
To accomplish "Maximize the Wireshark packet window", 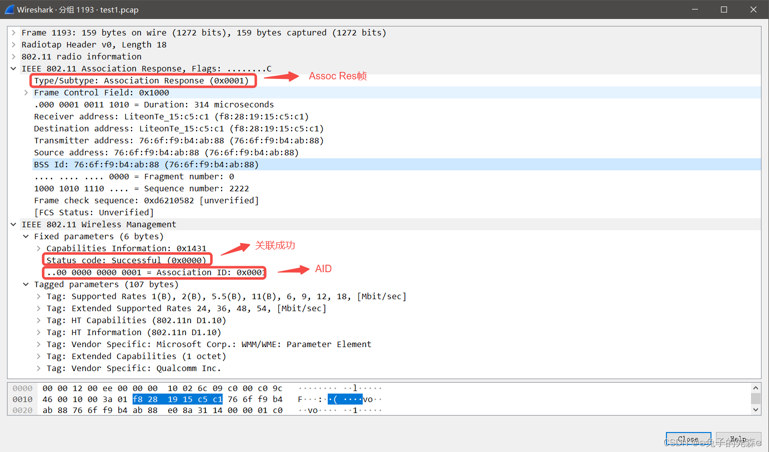I will coord(723,9).
